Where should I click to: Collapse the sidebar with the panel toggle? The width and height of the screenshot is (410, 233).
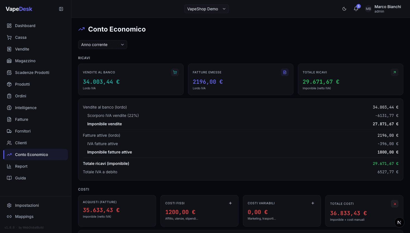(x=61, y=9)
